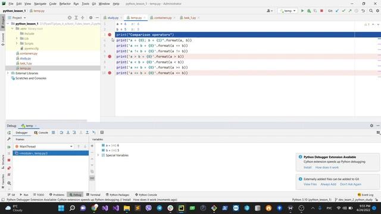This screenshot has width=381, height=214.
Task: Open debugger settings gear in the left sidebar
Action: (x=9, y=183)
